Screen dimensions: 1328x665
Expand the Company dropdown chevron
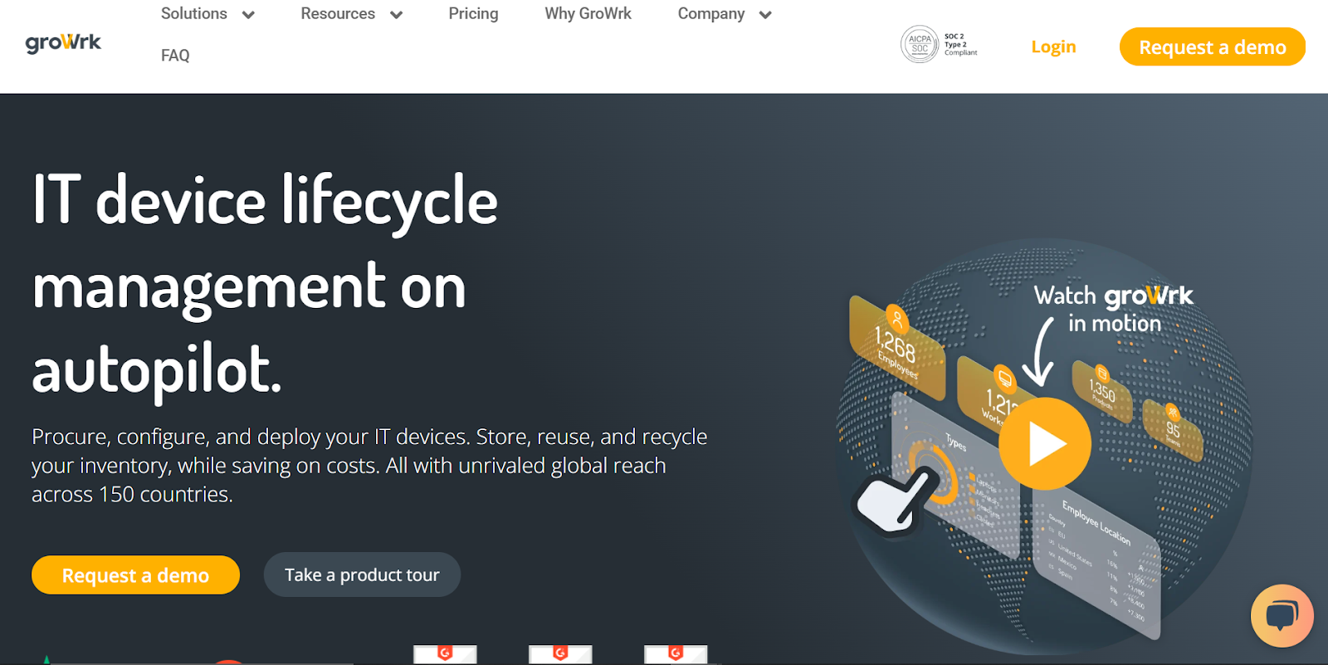[765, 15]
